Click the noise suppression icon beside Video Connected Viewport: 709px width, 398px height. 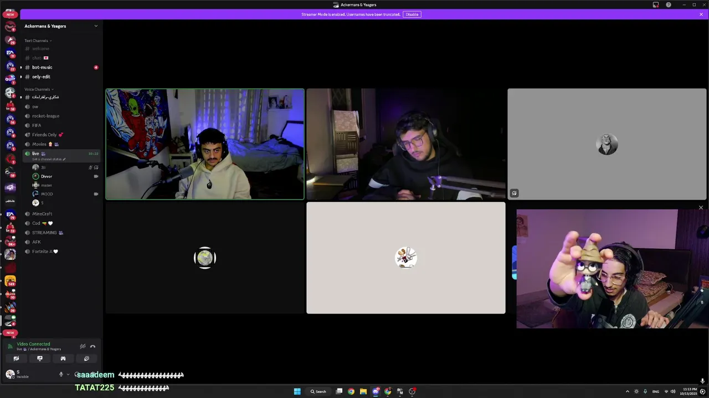(x=83, y=347)
